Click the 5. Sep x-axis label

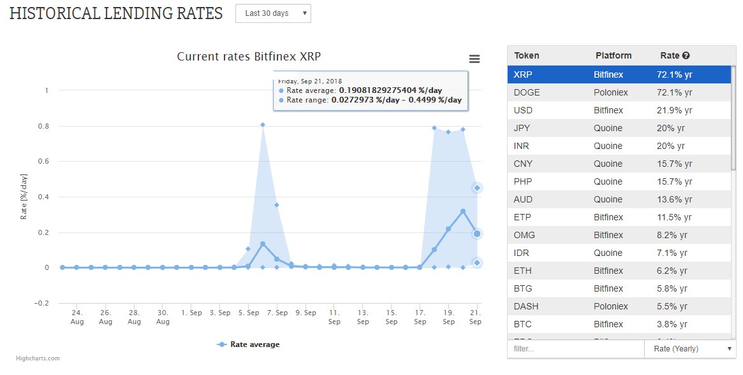point(249,313)
